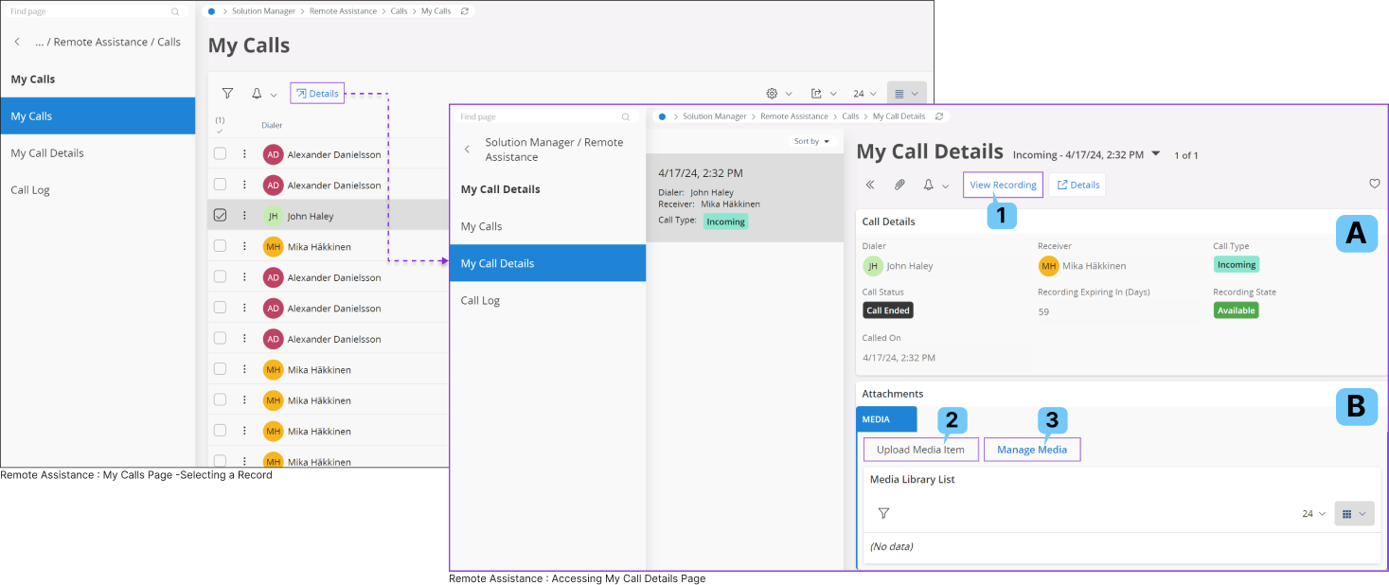Click the double-chevron collapse icon in call details
The width and height of the screenshot is (1389, 585).
tap(870, 185)
